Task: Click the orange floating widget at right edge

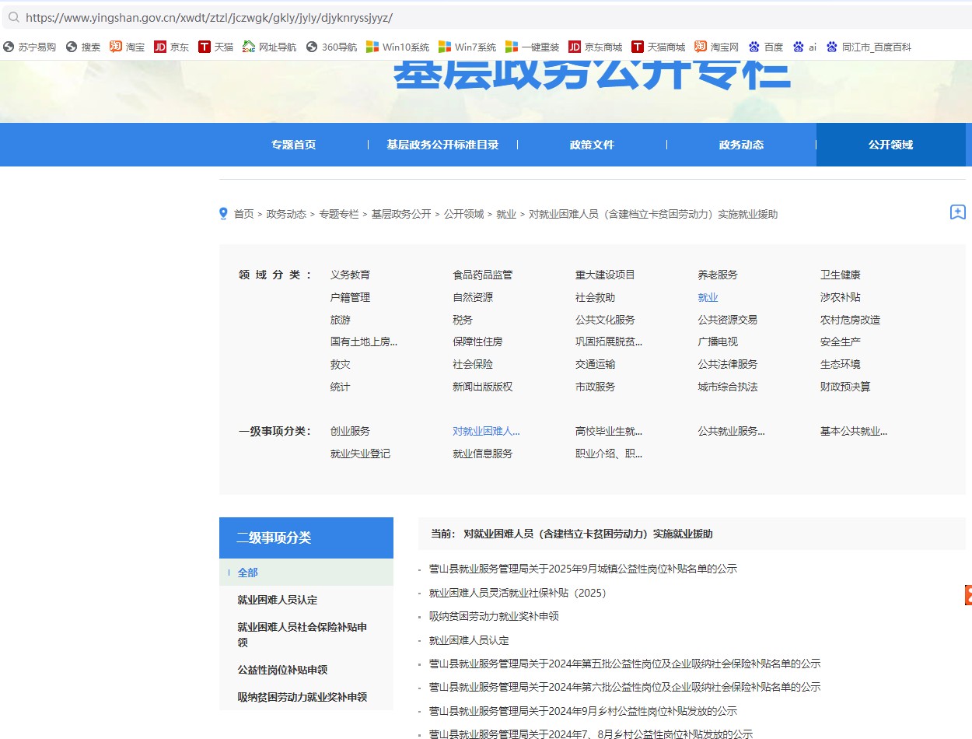Action: [x=967, y=595]
